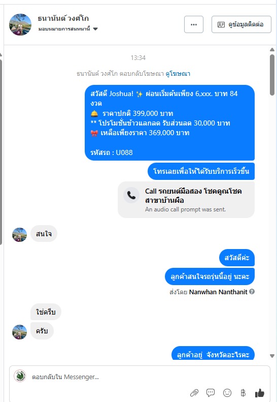Click the chat scrollbar thumb

point(272,75)
